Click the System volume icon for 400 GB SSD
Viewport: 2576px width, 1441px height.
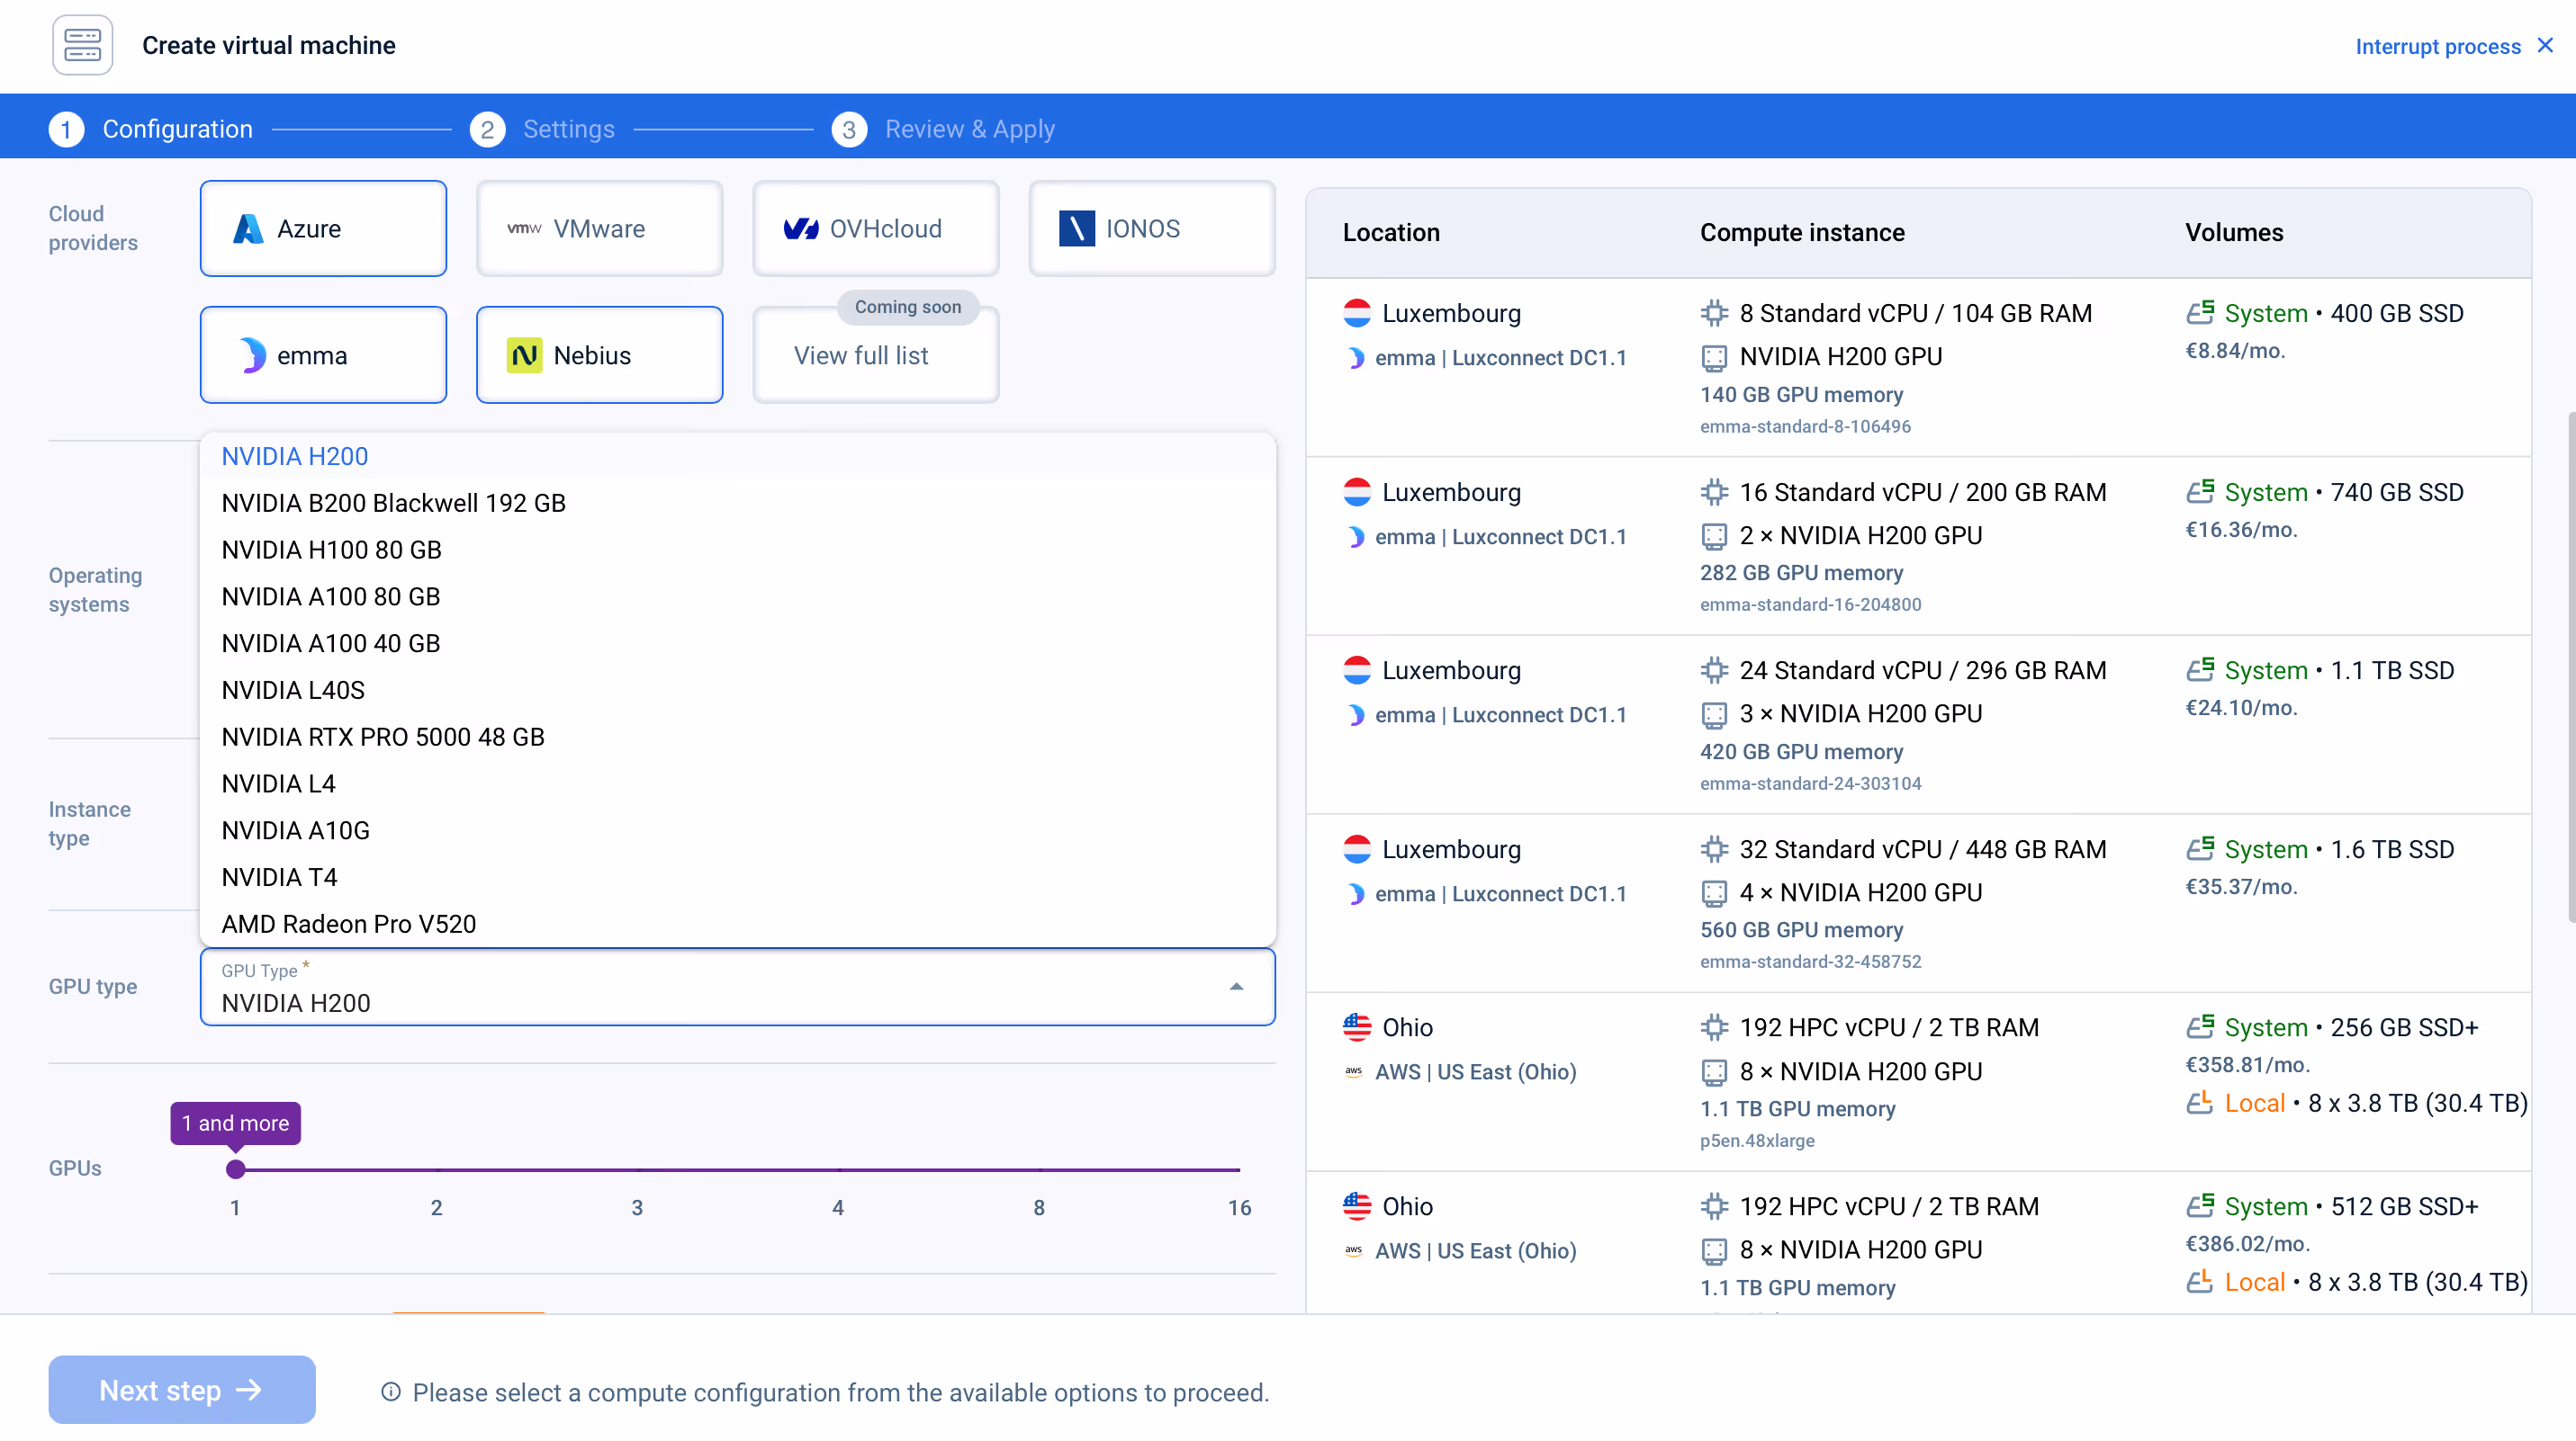(x=2200, y=313)
